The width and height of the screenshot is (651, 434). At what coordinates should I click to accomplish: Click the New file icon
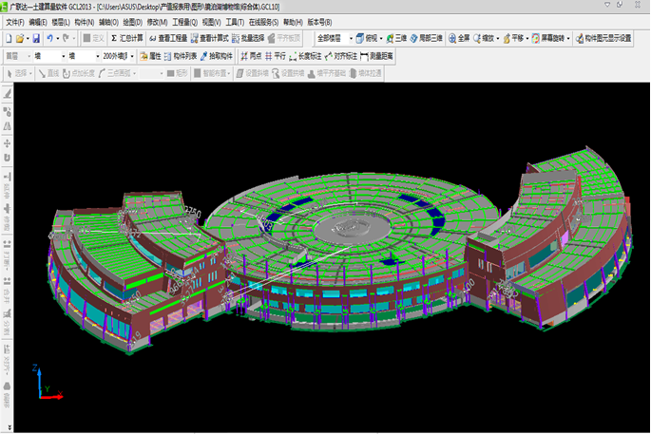(9, 39)
